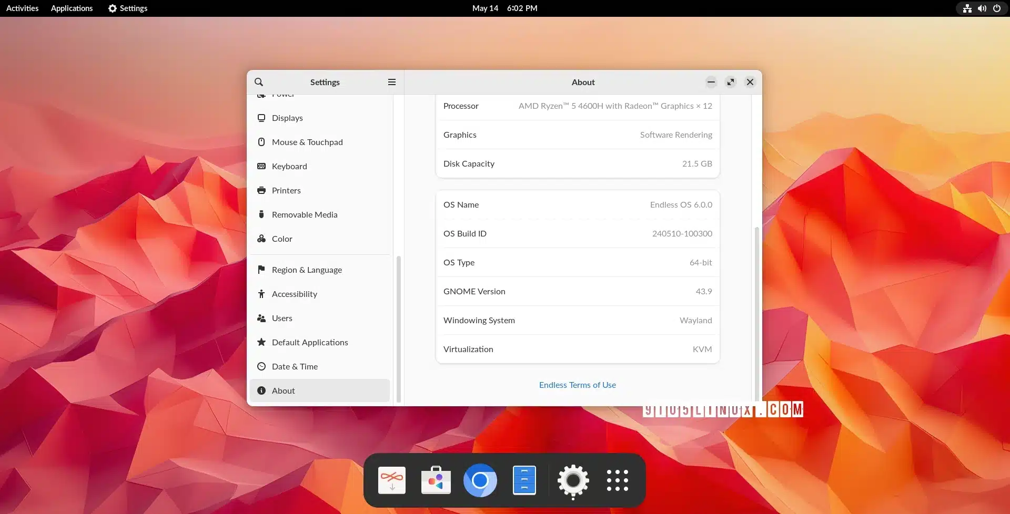Click the Accessibility figure icon
1010x514 pixels.
(261, 294)
